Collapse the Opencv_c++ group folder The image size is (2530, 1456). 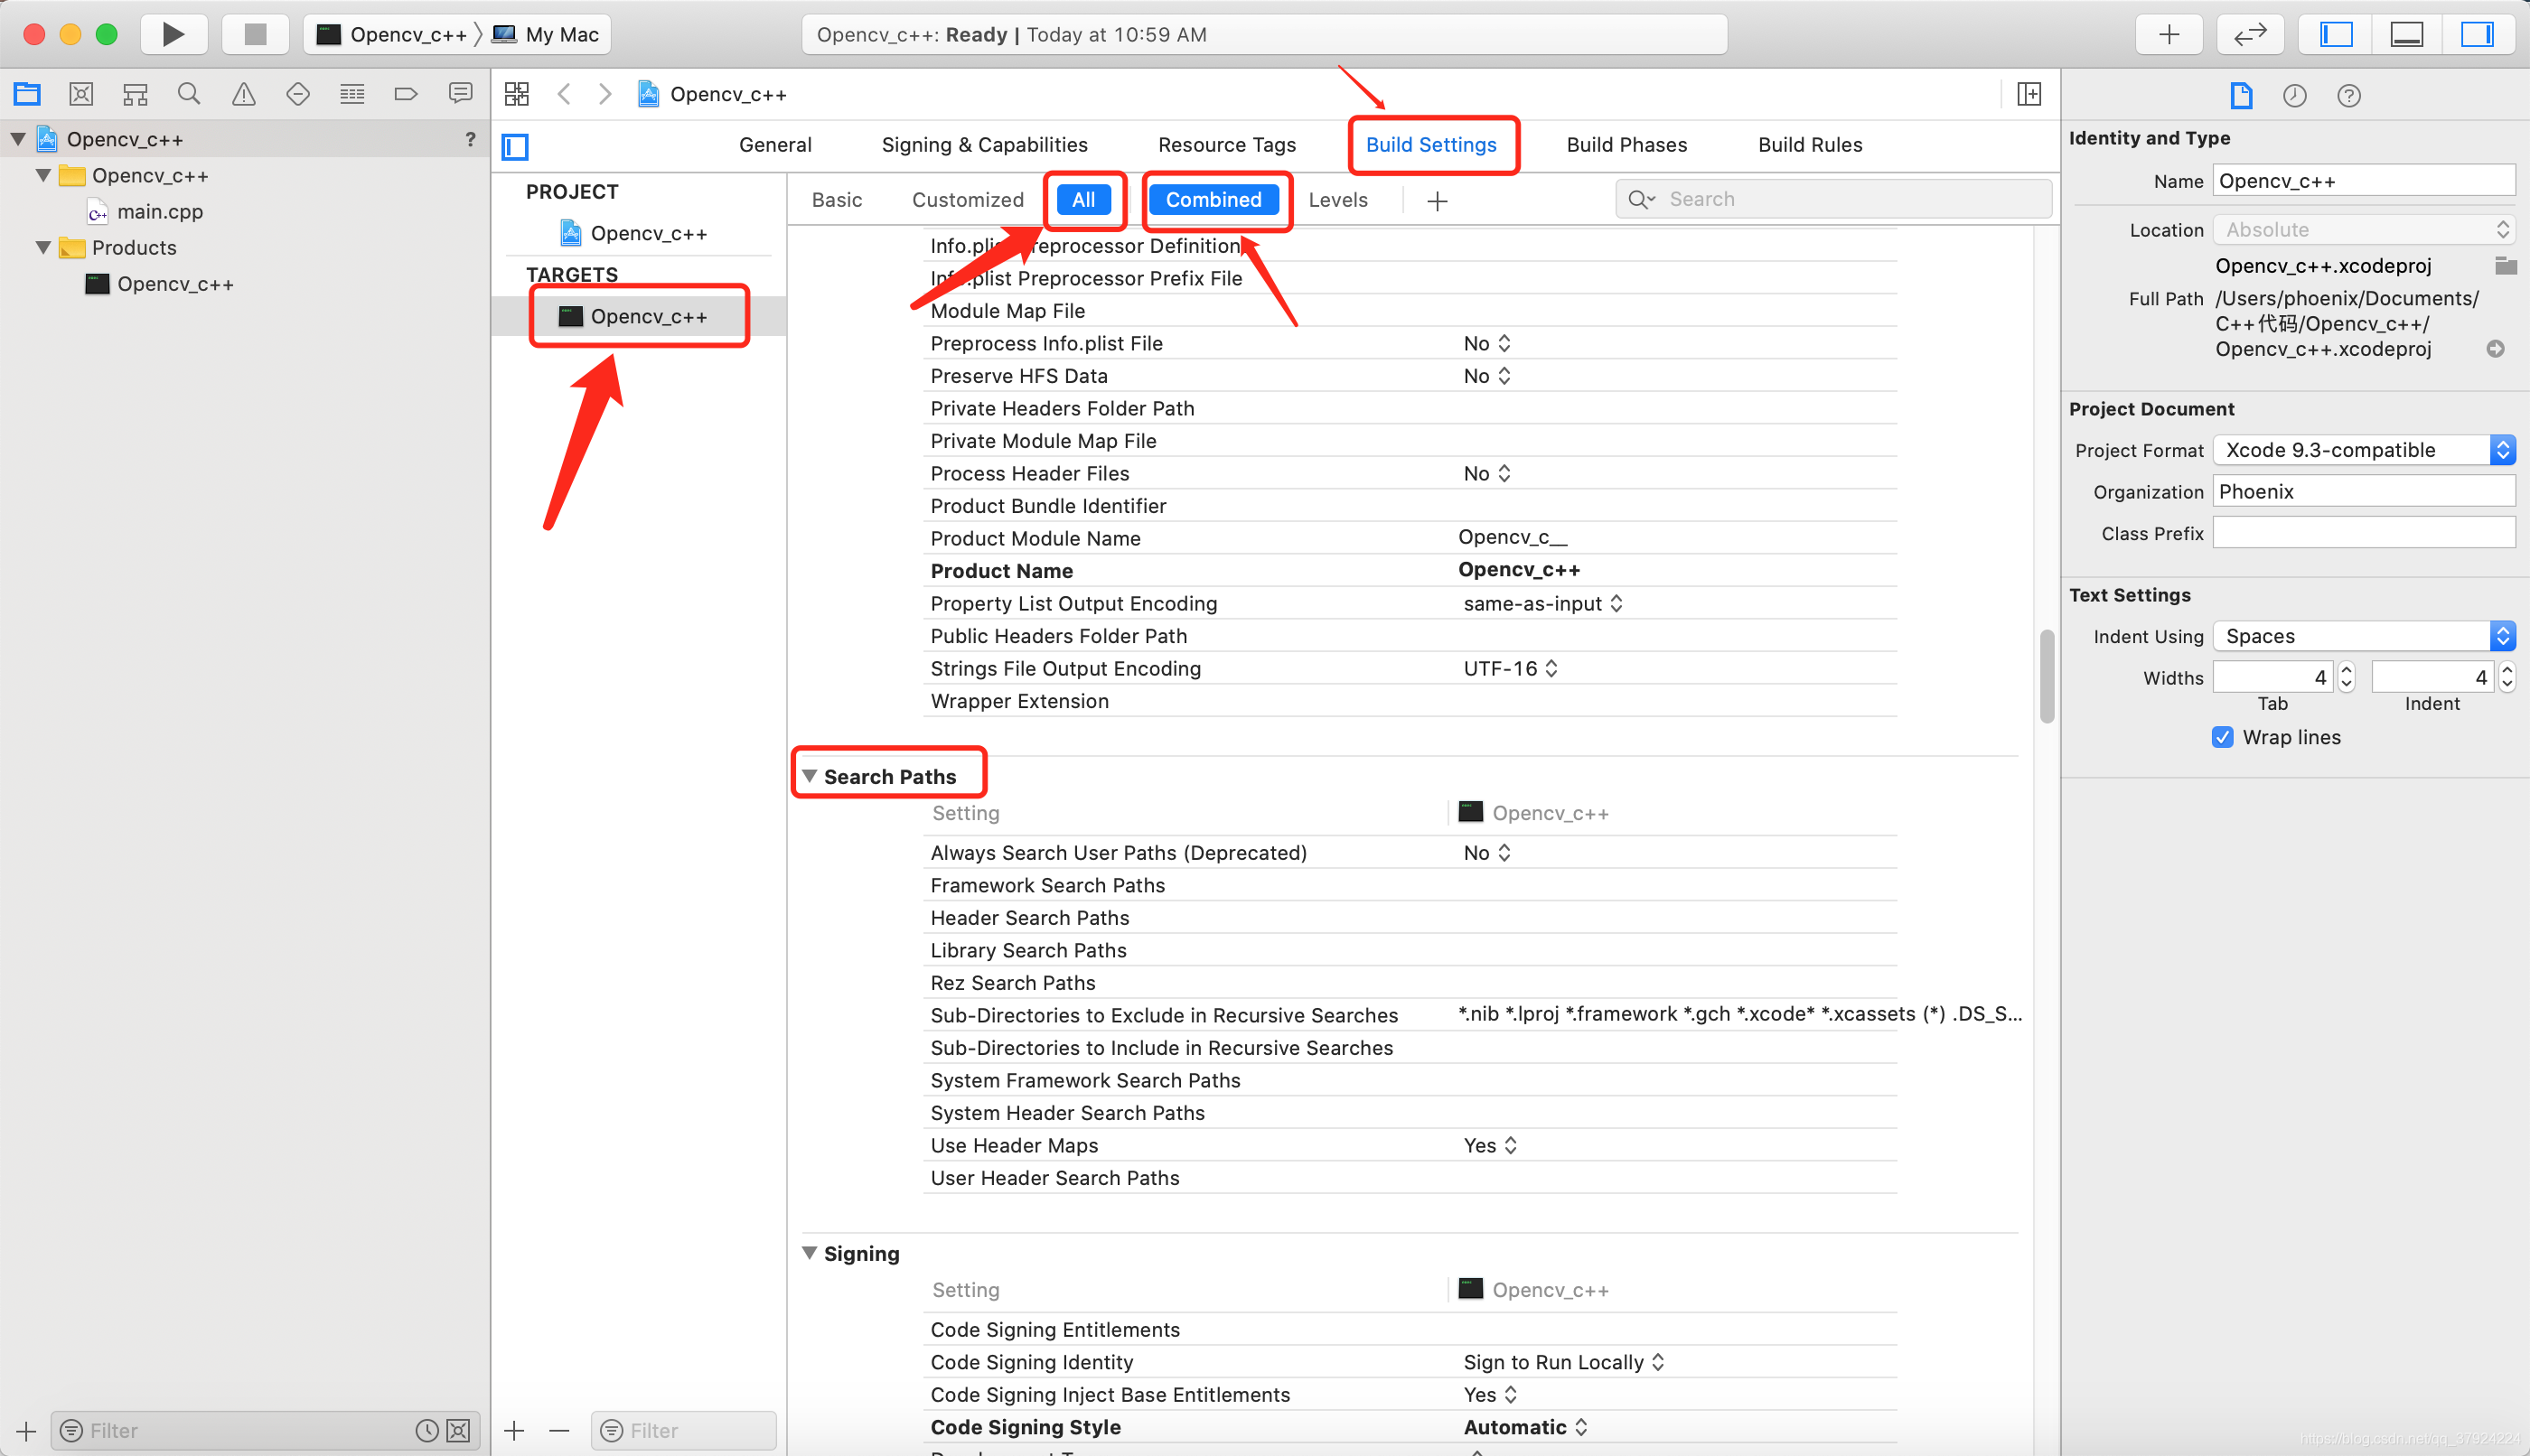[43, 175]
